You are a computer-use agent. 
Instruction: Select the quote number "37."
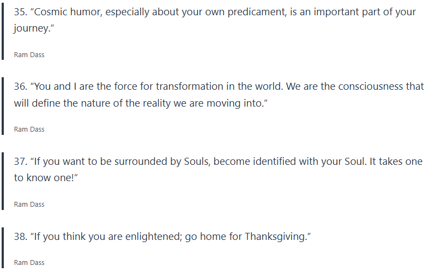click(20, 162)
